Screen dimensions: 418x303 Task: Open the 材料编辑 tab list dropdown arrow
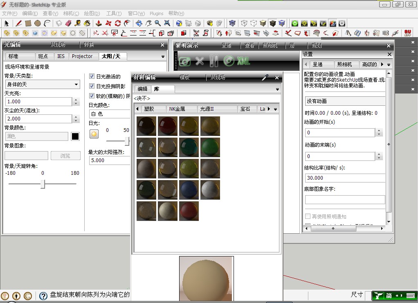click(277, 89)
